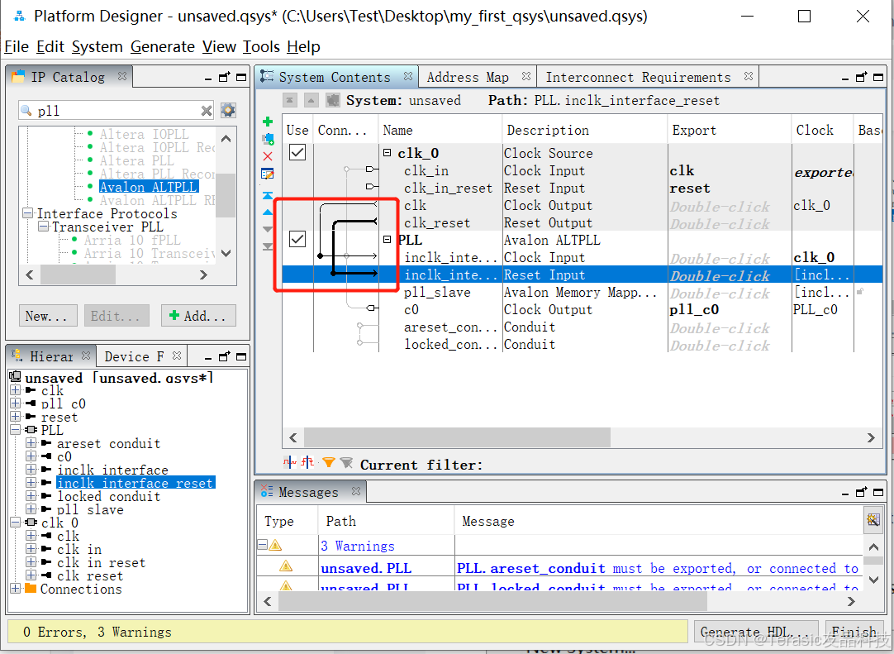
Task: Detach the System Contents panel into a window
Action: coord(862,77)
